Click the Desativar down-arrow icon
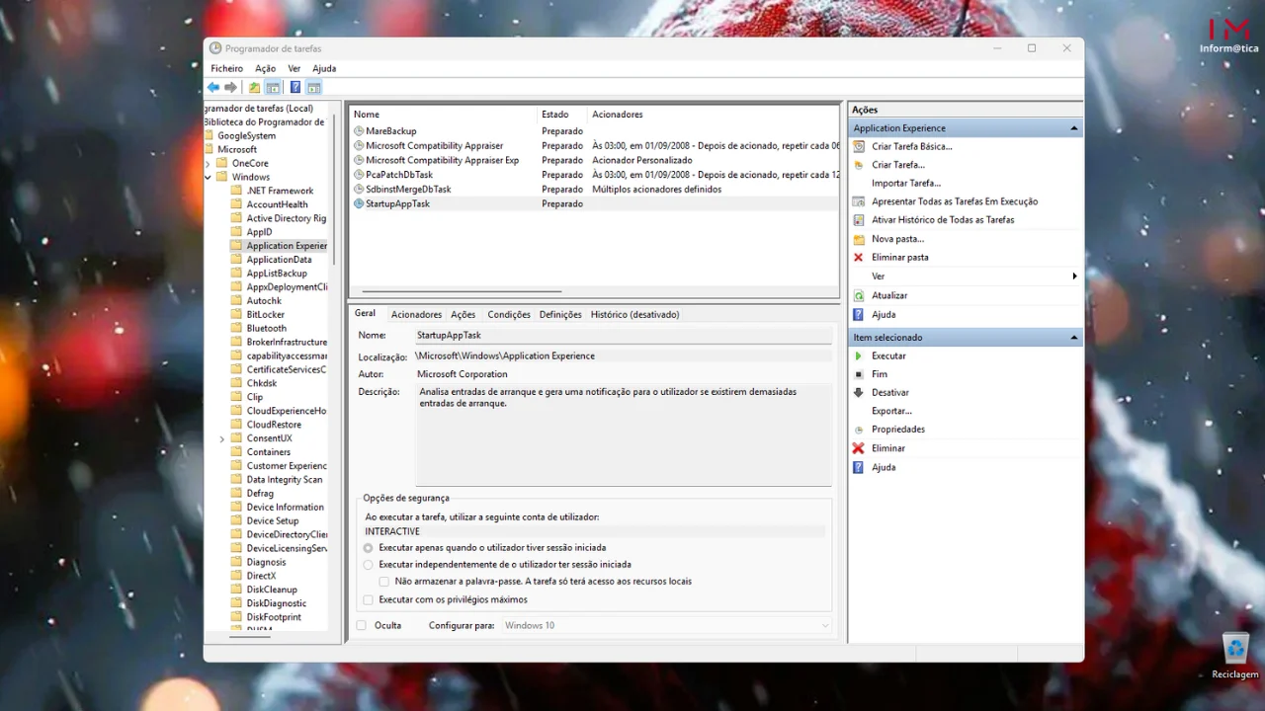The width and height of the screenshot is (1265, 711). pyautogui.click(x=859, y=393)
